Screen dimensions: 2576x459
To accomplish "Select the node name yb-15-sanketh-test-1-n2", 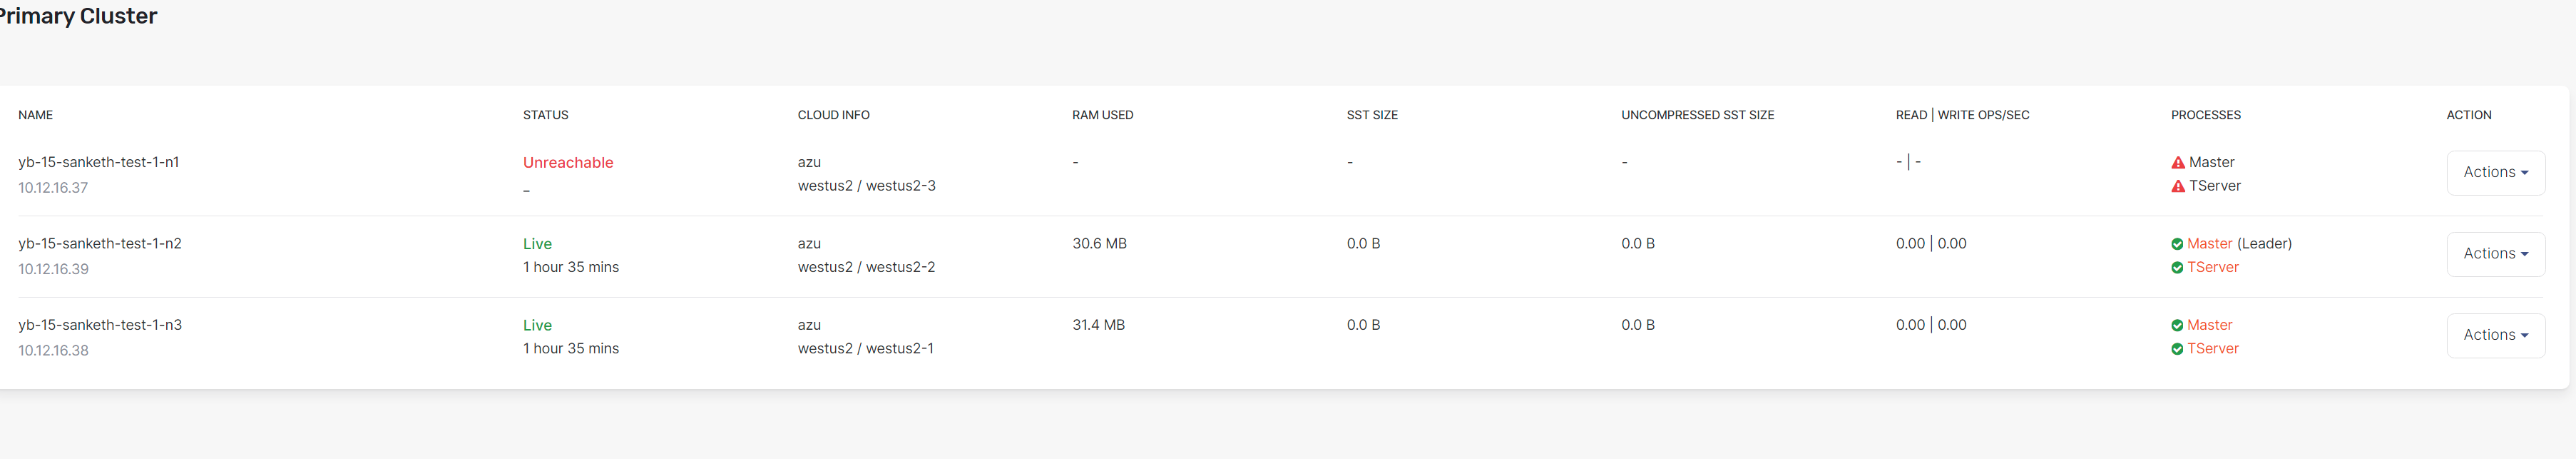I will 99,243.
